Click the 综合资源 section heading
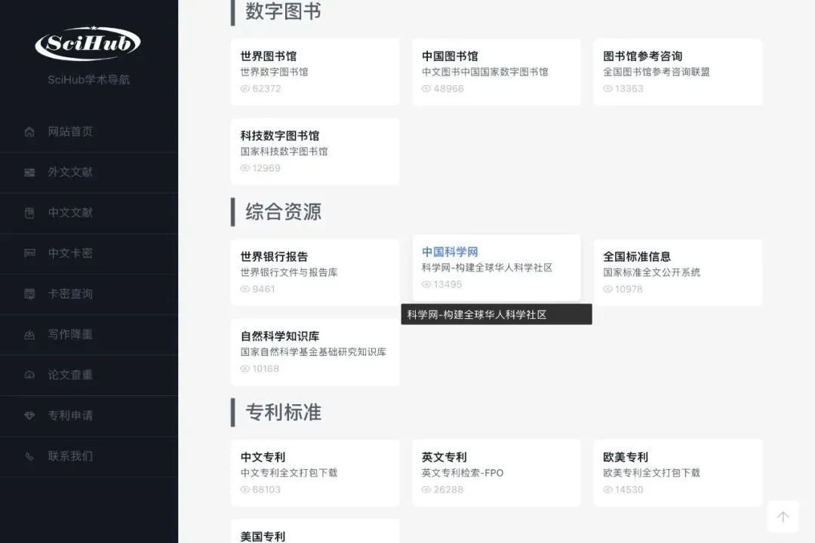This screenshot has height=543, width=815. (x=283, y=212)
